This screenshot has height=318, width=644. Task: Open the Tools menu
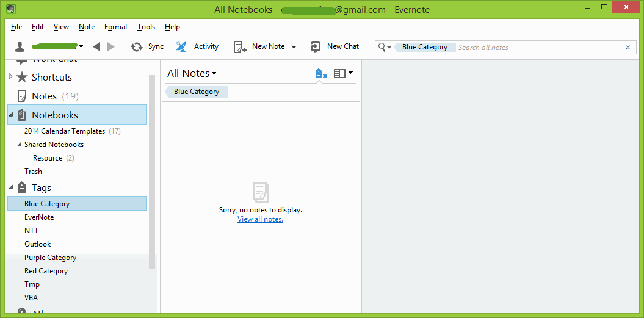pos(146,27)
